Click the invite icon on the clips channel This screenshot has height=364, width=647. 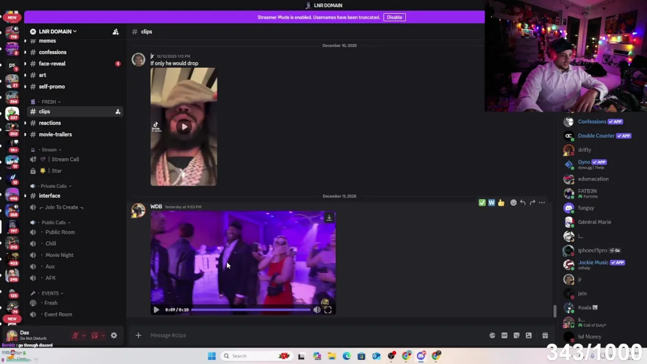coord(118,112)
